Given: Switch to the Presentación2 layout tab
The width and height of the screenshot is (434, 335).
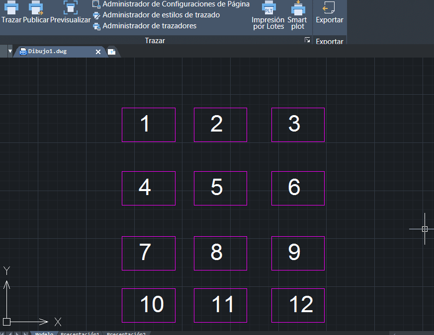Looking at the screenshot, I should (x=126, y=334).
